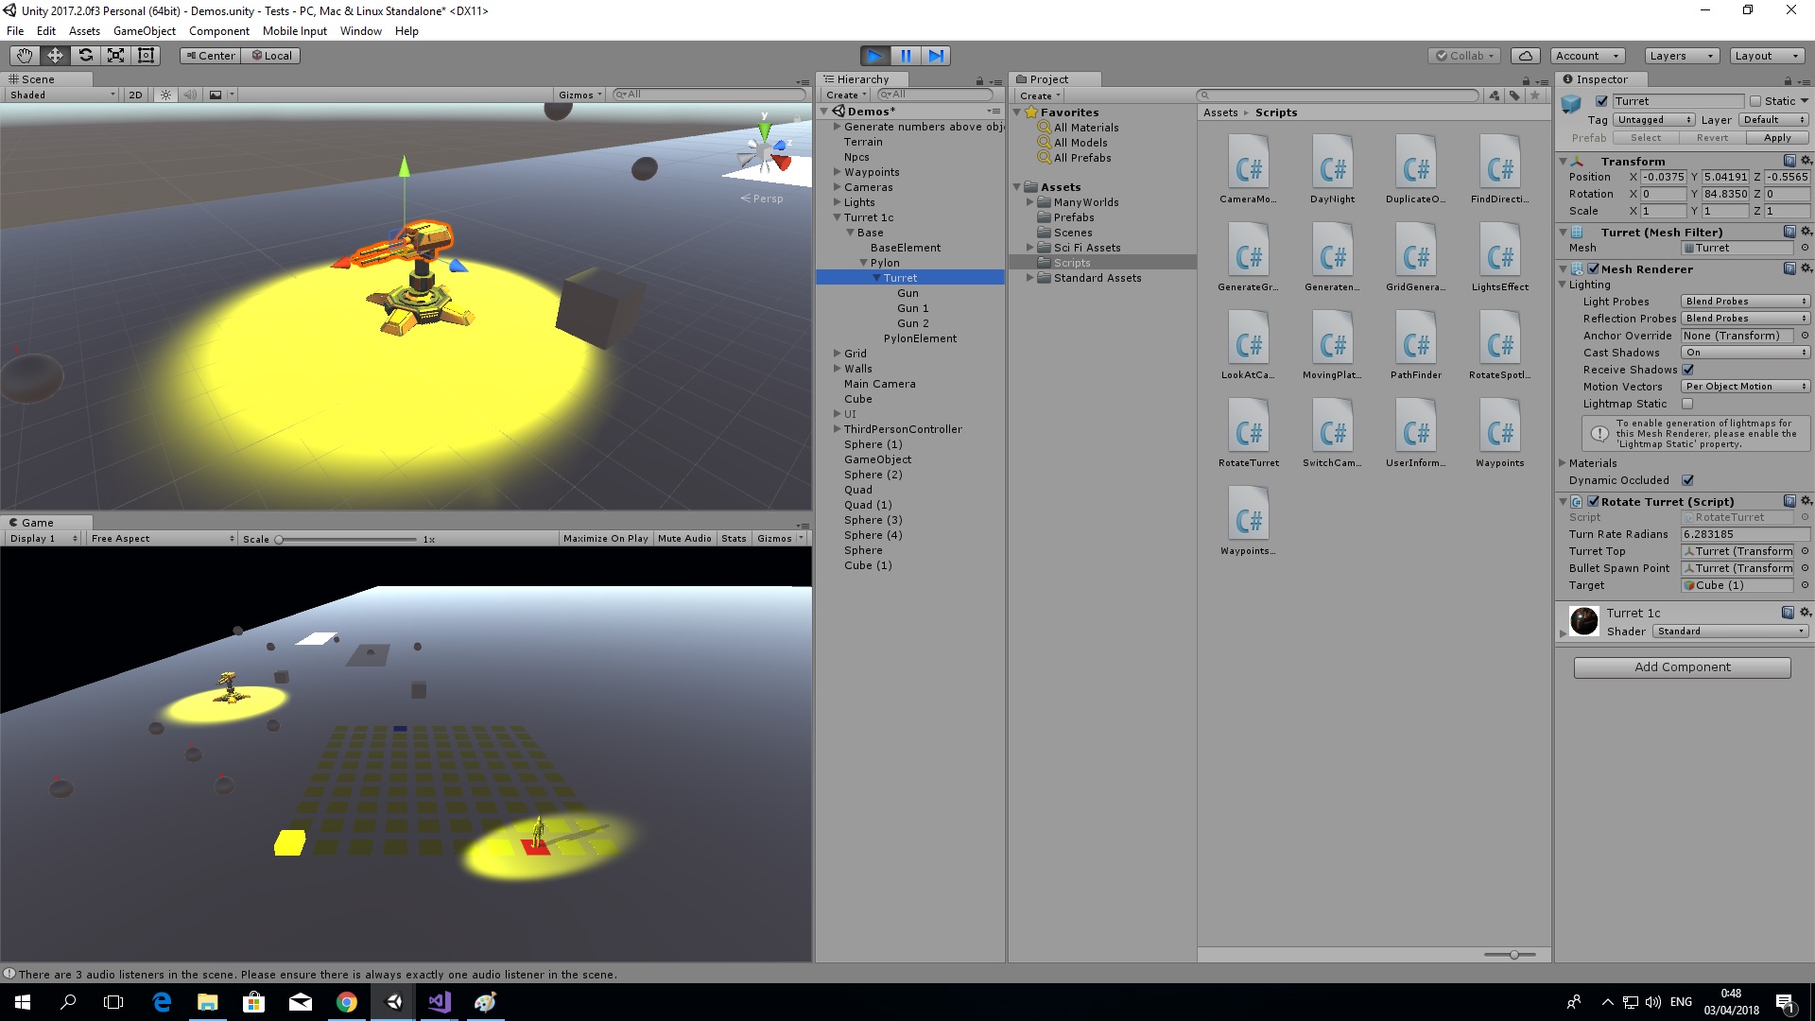Click the Local handle button
1815x1021 pixels.
pos(271,56)
